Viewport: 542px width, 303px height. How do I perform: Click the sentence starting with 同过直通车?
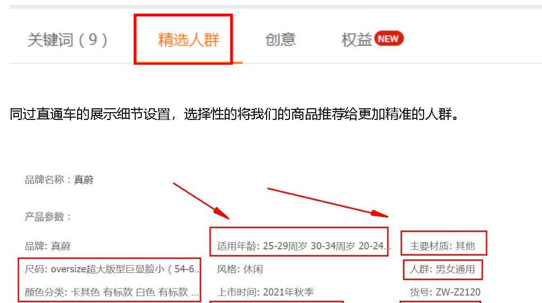pyautogui.click(x=235, y=114)
